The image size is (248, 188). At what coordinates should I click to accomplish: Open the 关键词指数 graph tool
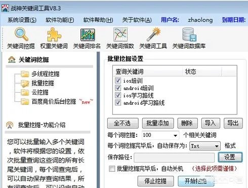coord(120,38)
